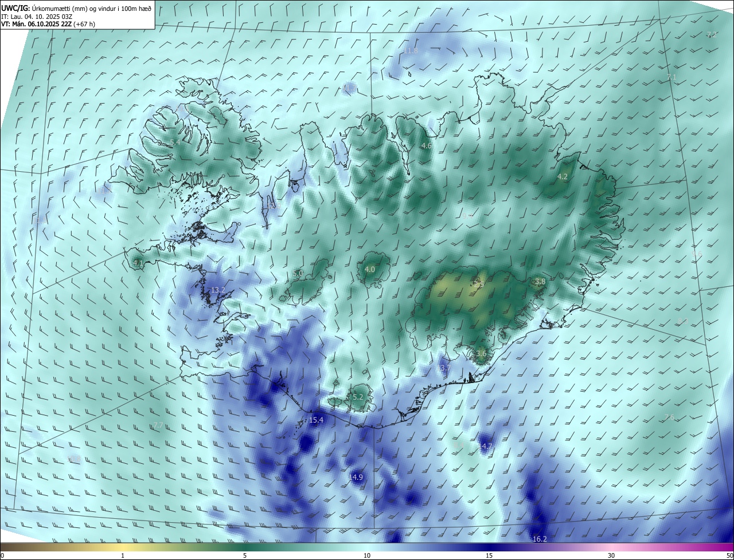Click the UWC/IG title line in header box

pyautogui.click(x=76, y=7)
